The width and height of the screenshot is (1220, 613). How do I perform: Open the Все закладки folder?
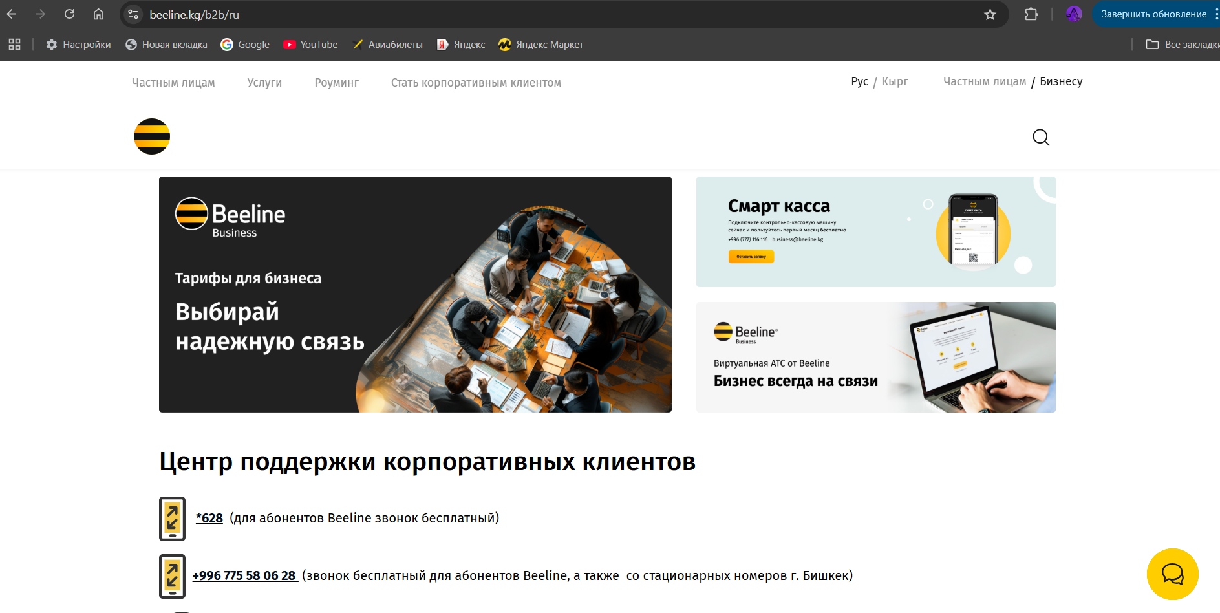click(1182, 45)
